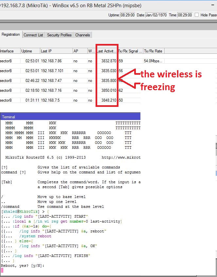Image resolution: width=217 pixels, height=277 pixels.
Task: Click the 02:46:22 uptime cell
Action: pyautogui.click(x=32, y=81)
